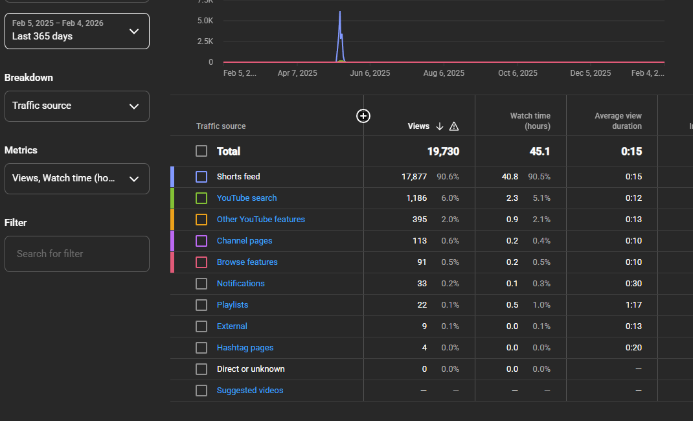Click the Watch time (hours) column header

(x=530, y=121)
